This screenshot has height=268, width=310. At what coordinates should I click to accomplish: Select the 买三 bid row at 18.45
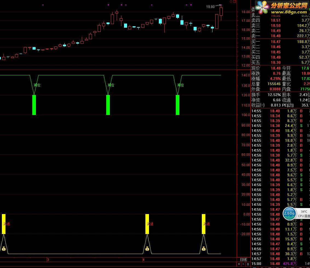(x=280, y=52)
